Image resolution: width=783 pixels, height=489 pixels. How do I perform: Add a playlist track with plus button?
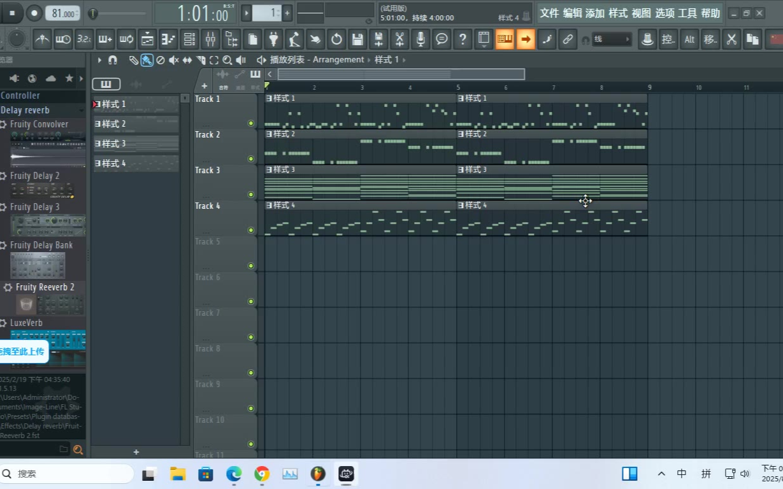(x=204, y=86)
